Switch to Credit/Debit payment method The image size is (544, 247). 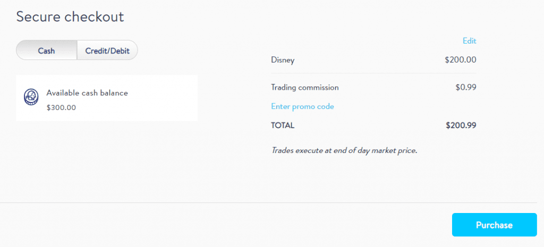(x=107, y=50)
